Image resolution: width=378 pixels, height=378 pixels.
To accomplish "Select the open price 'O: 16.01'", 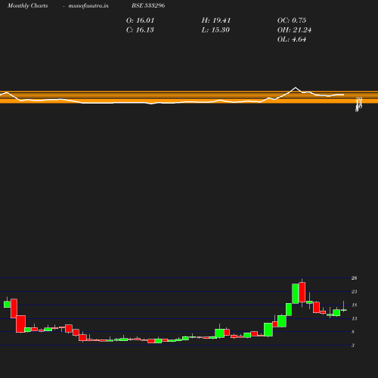I will (140, 20).
